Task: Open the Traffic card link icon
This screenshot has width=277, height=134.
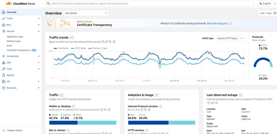Action: click(x=61, y=95)
